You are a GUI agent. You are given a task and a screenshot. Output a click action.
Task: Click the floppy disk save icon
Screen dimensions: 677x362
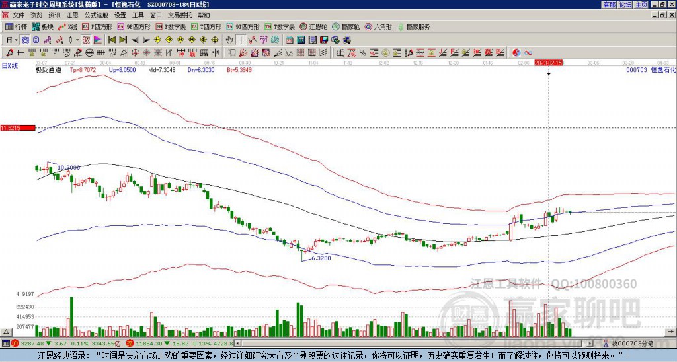point(324,40)
